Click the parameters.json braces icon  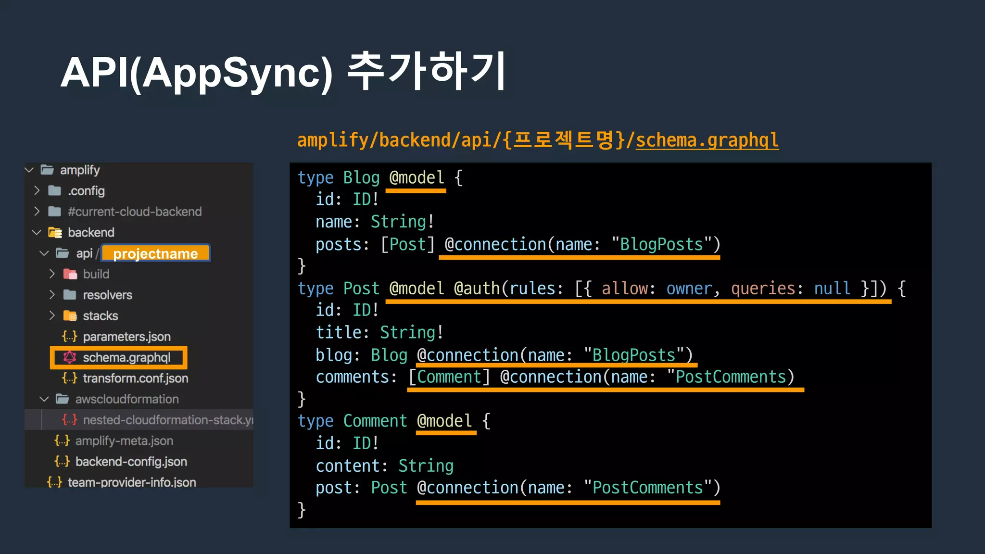[70, 336]
